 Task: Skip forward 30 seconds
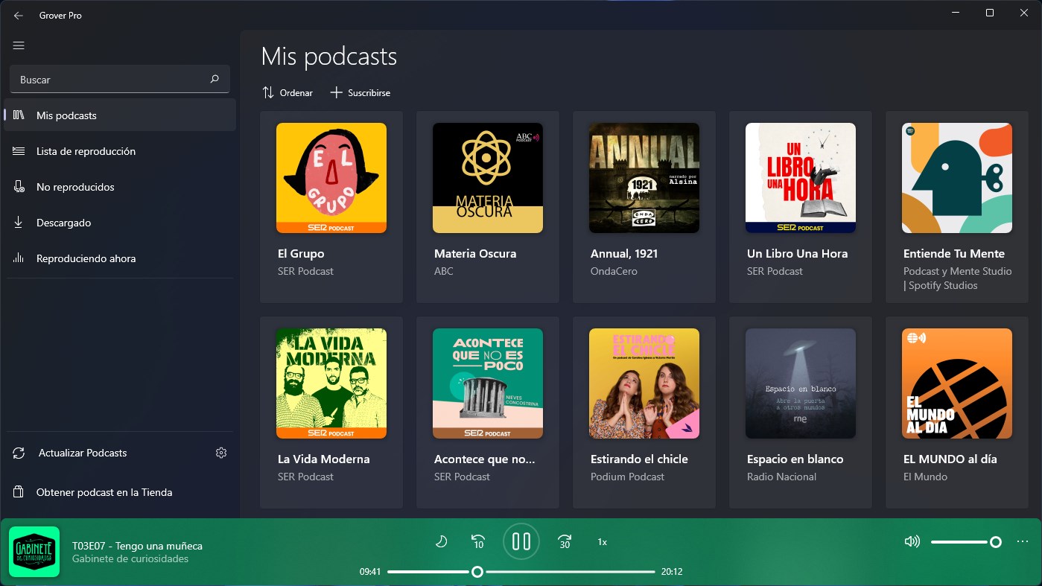[565, 542]
